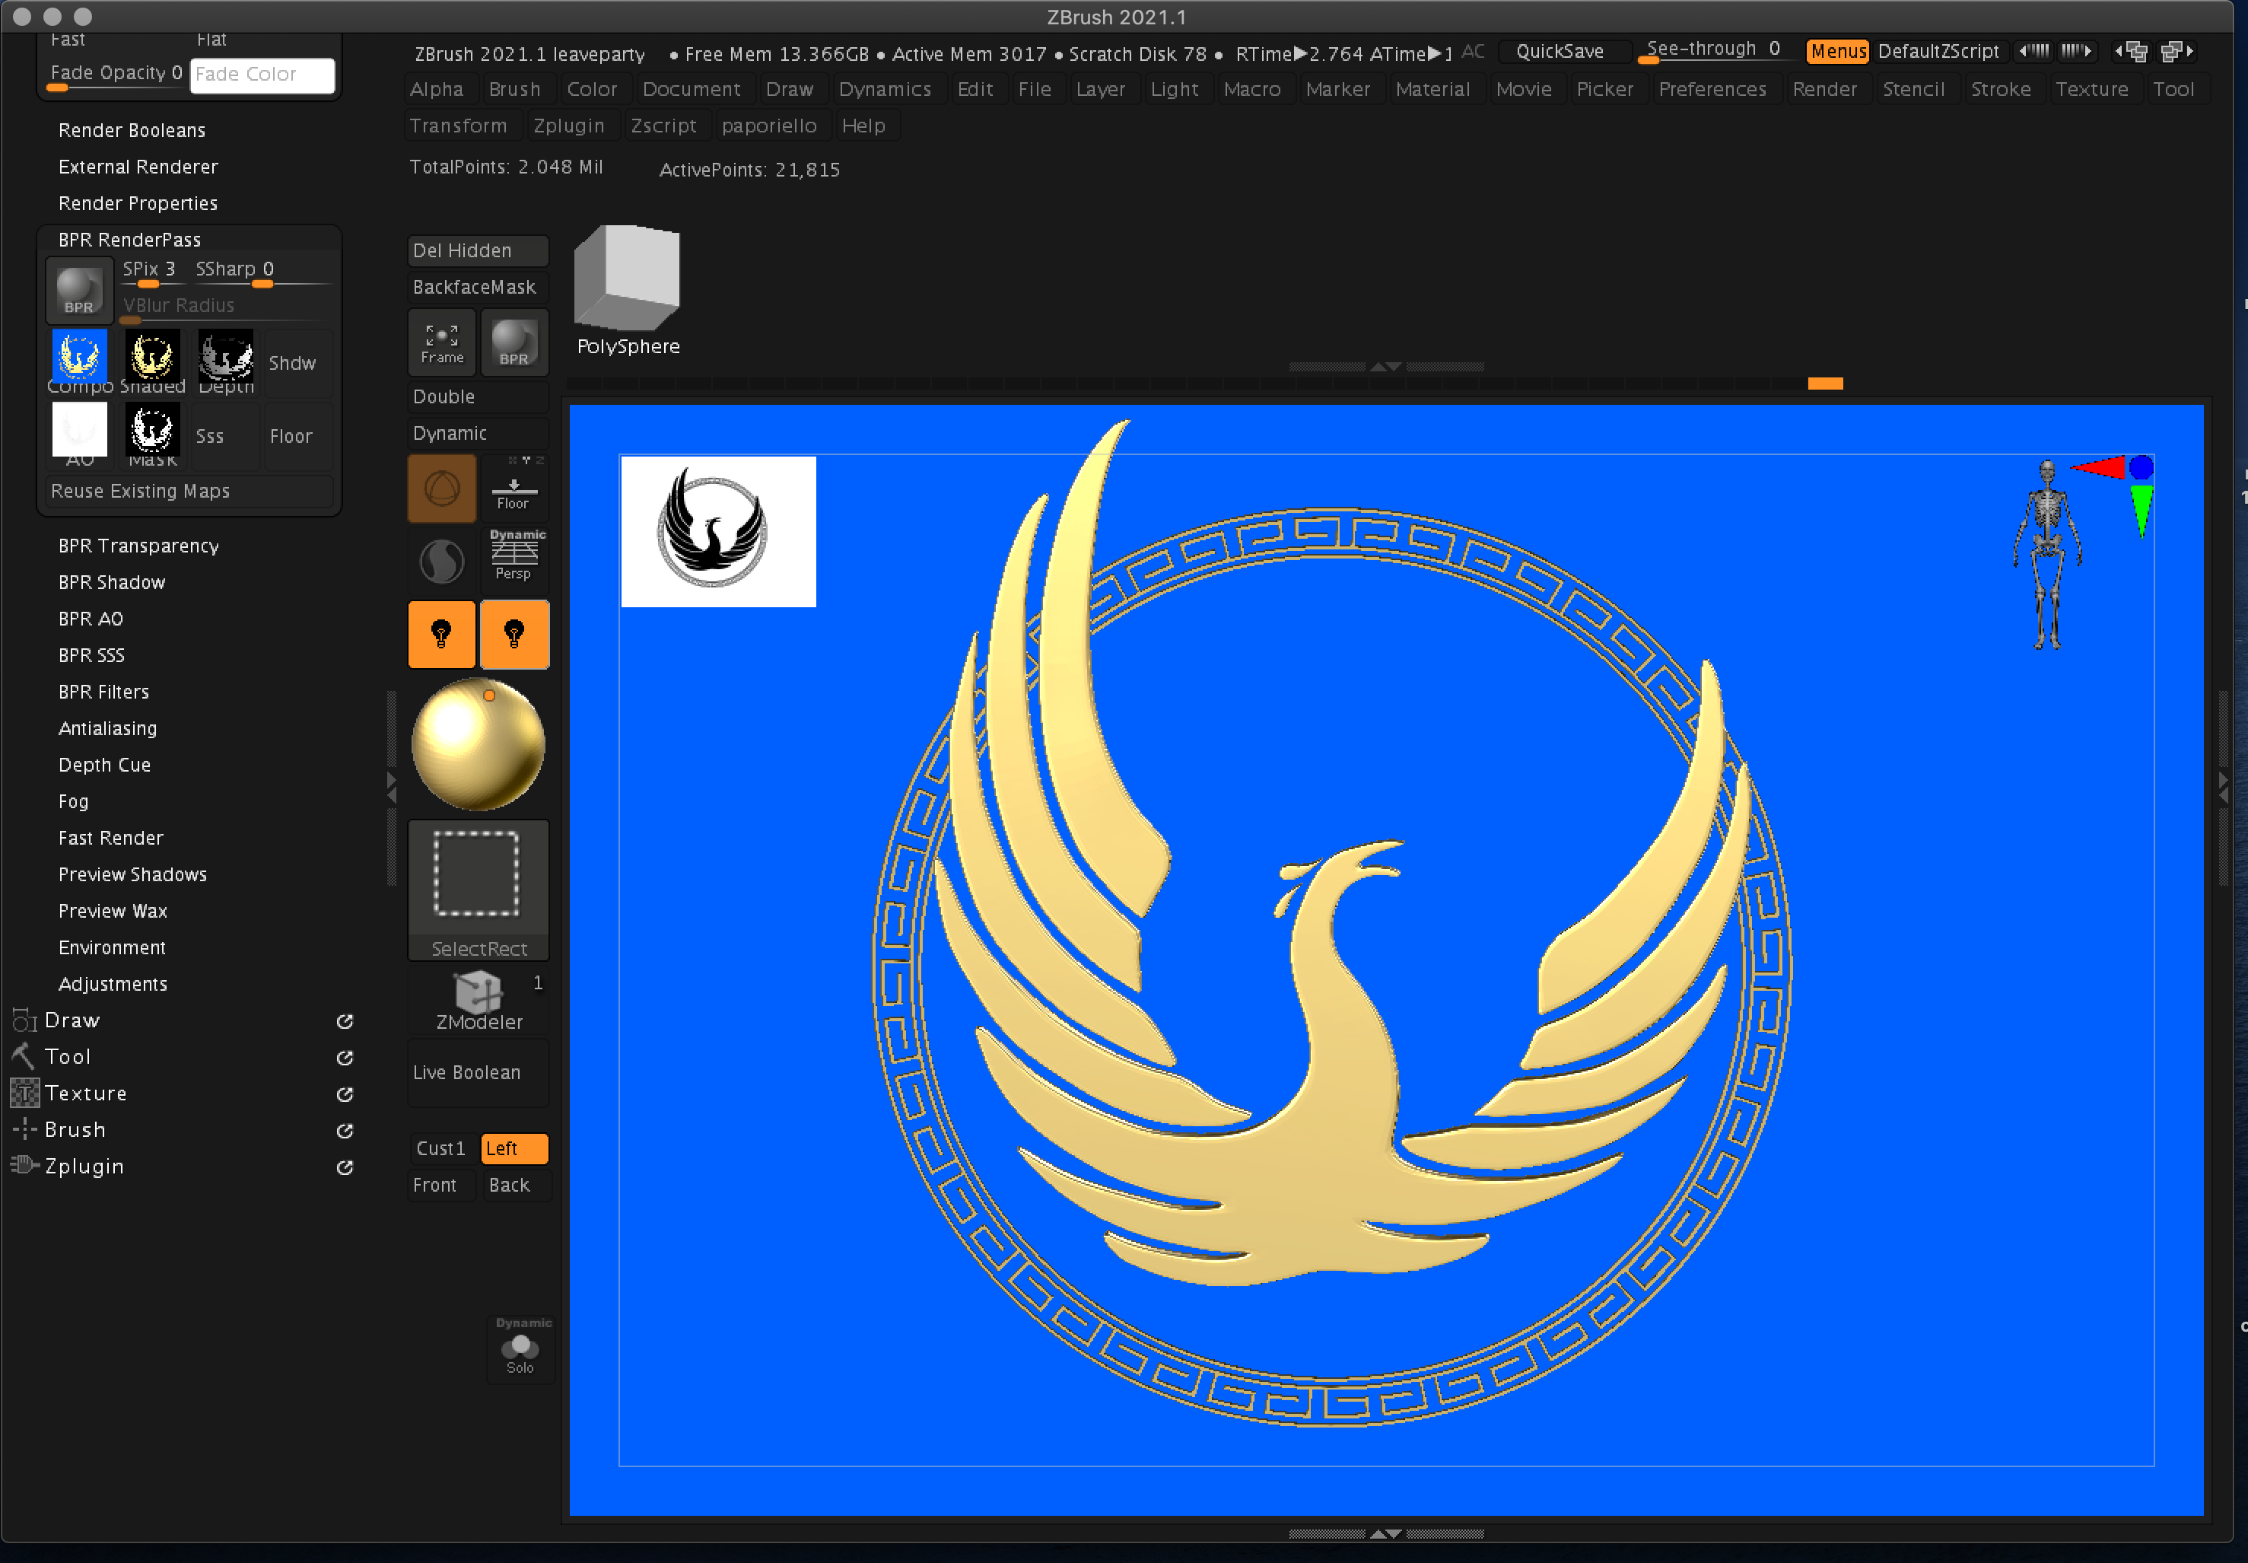Toggle the Solo dynamic icon
2248x1563 pixels.
521,1349
